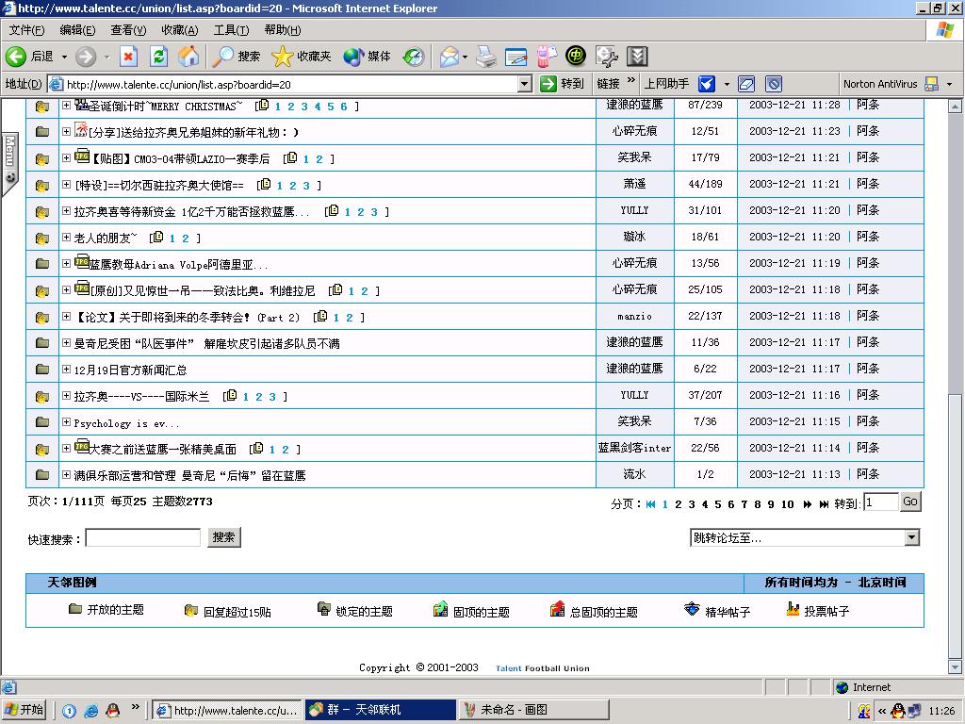Expand the 'Psychology is ev...' thread
The width and height of the screenshot is (965, 724).
click(x=66, y=422)
